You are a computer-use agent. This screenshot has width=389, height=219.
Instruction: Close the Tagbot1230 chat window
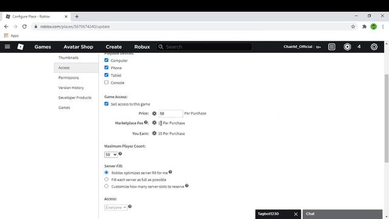coord(296,214)
